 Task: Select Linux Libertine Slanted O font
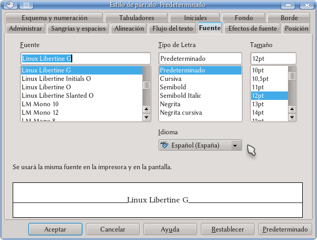pyautogui.click(x=57, y=96)
